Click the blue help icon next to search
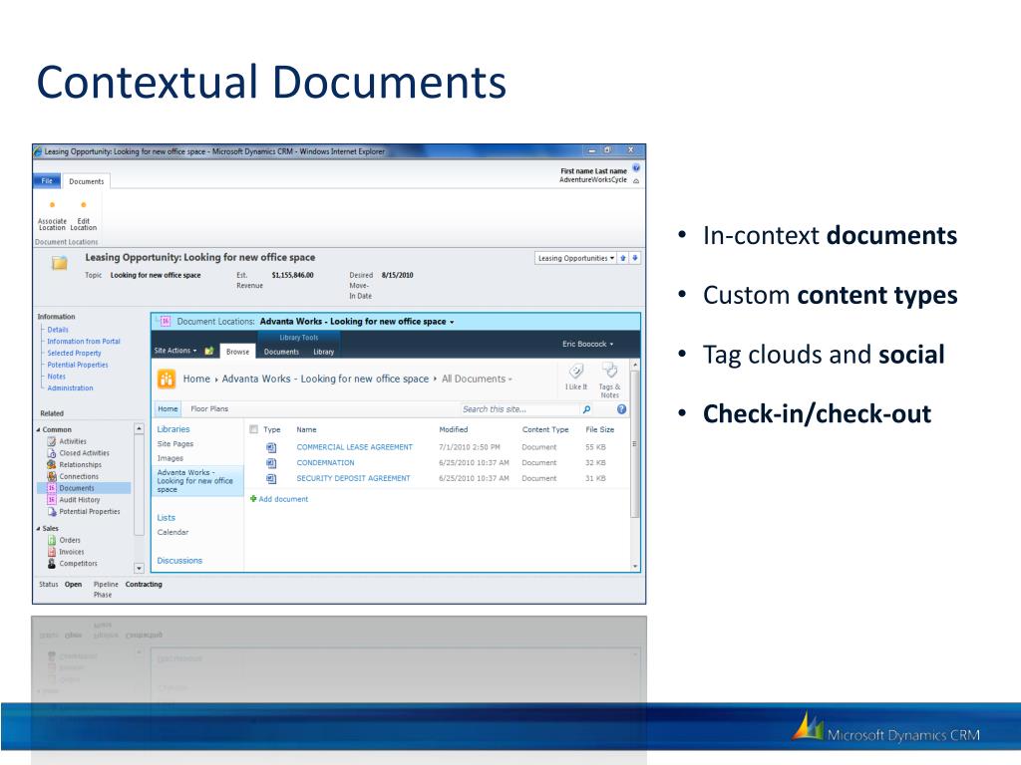This screenshot has width=1021, height=765. (622, 409)
